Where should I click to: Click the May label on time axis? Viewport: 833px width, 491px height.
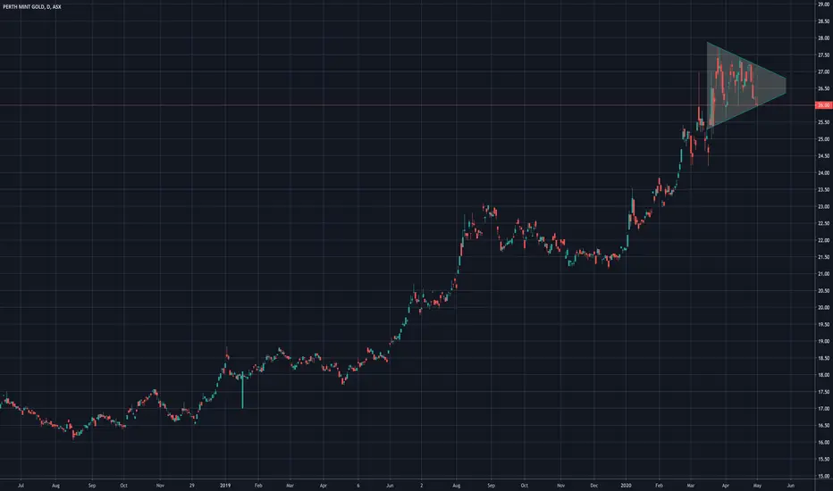point(758,485)
